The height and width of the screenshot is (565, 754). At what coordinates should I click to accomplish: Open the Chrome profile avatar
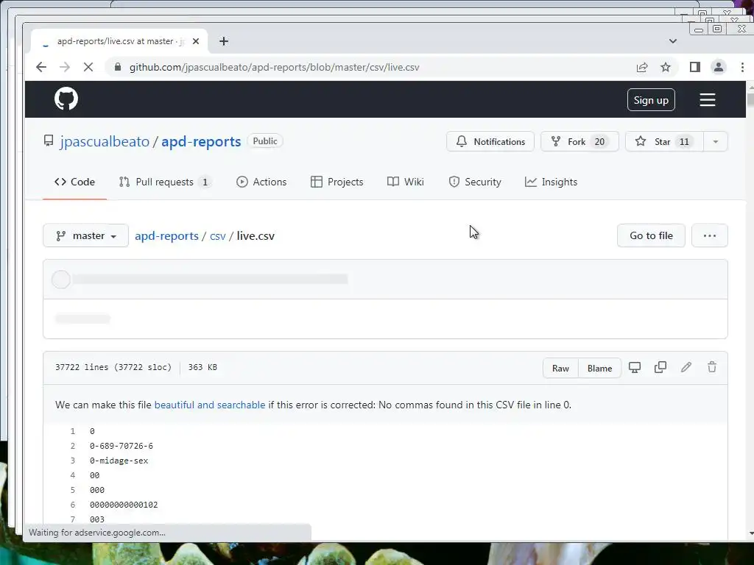click(x=719, y=67)
